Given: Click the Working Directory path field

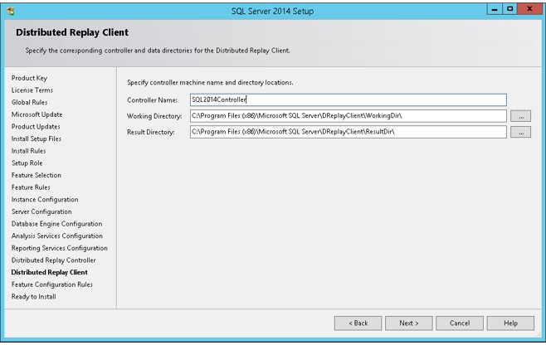Looking at the screenshot, I should pyautogui.click(x=349, y=116).
